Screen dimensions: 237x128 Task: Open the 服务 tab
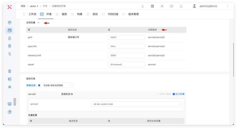pos(61,14)
